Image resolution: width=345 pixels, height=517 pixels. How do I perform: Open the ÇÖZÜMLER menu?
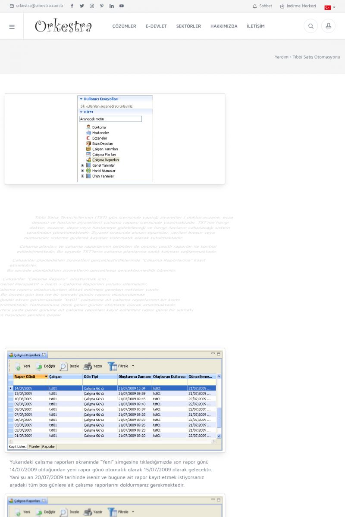point(124,26)
